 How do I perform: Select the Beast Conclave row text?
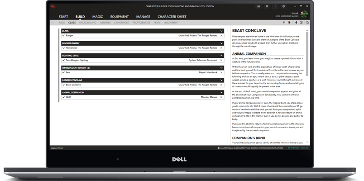point(73,85)
